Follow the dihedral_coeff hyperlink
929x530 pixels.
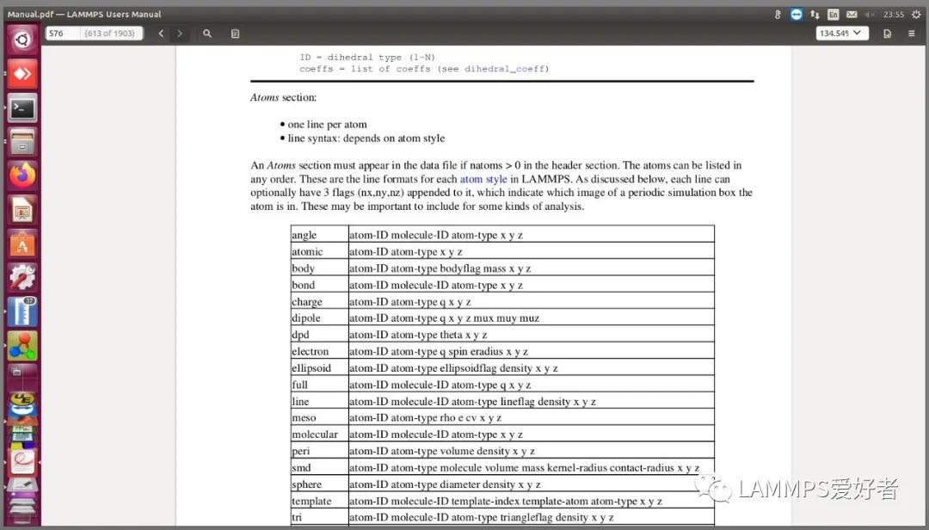(x=505, y=68)
